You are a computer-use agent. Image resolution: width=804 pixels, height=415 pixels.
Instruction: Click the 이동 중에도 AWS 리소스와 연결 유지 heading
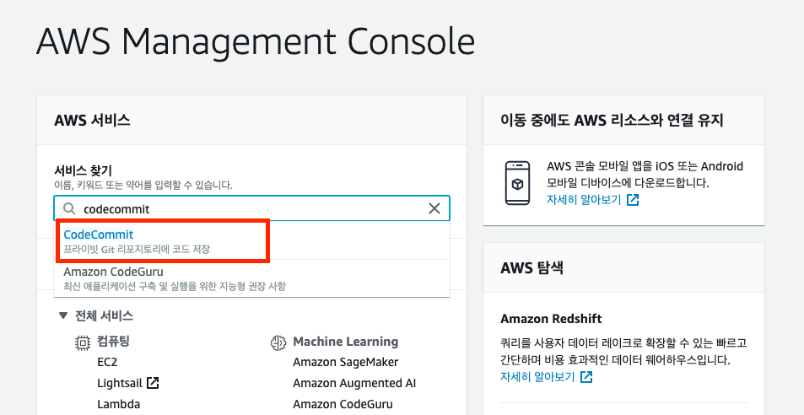point(612,121)
